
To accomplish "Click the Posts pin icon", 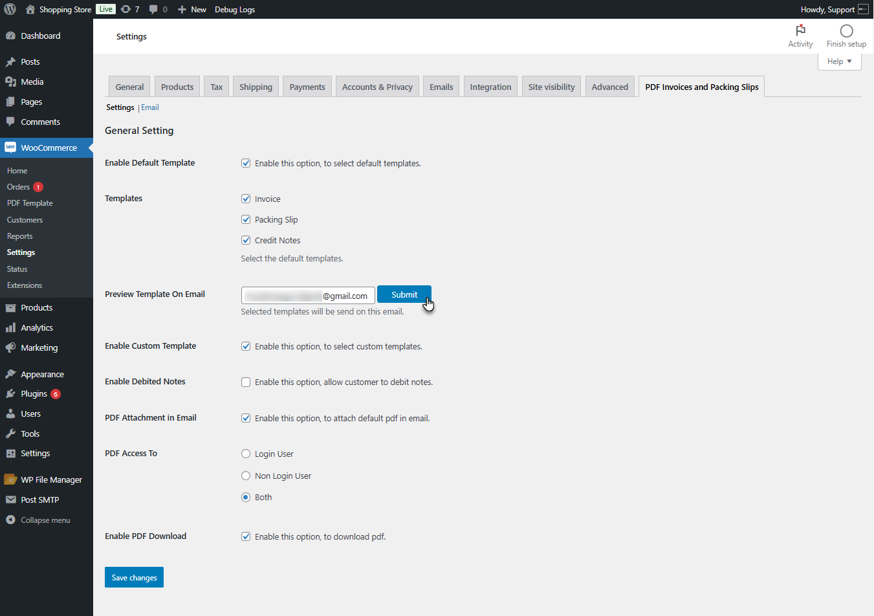I will [x=10, y=62].
